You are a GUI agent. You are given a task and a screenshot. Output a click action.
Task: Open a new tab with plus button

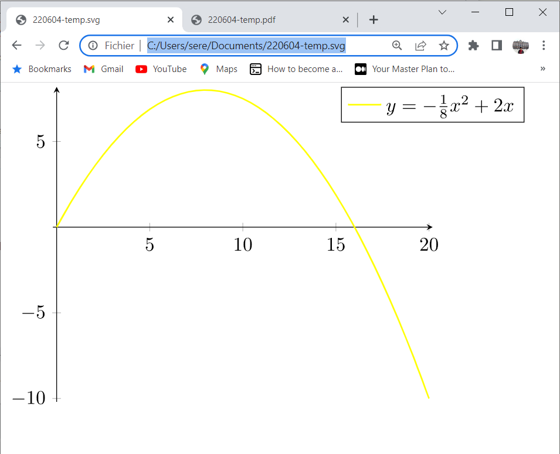(374, 20)
